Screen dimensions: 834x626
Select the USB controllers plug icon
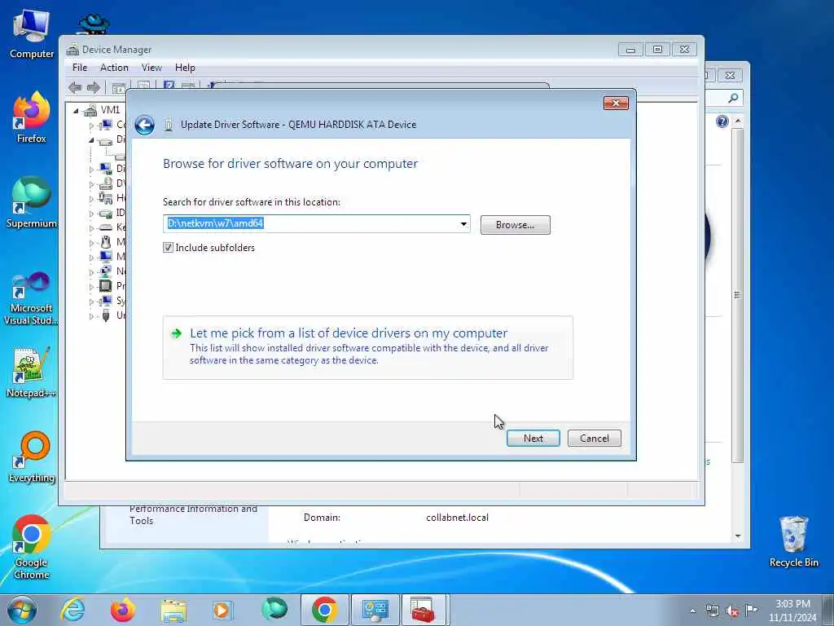[106, 315]
